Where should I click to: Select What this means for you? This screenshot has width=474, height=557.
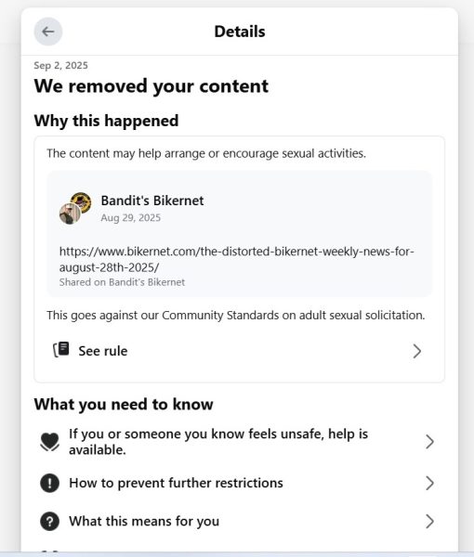pos(239,522)
